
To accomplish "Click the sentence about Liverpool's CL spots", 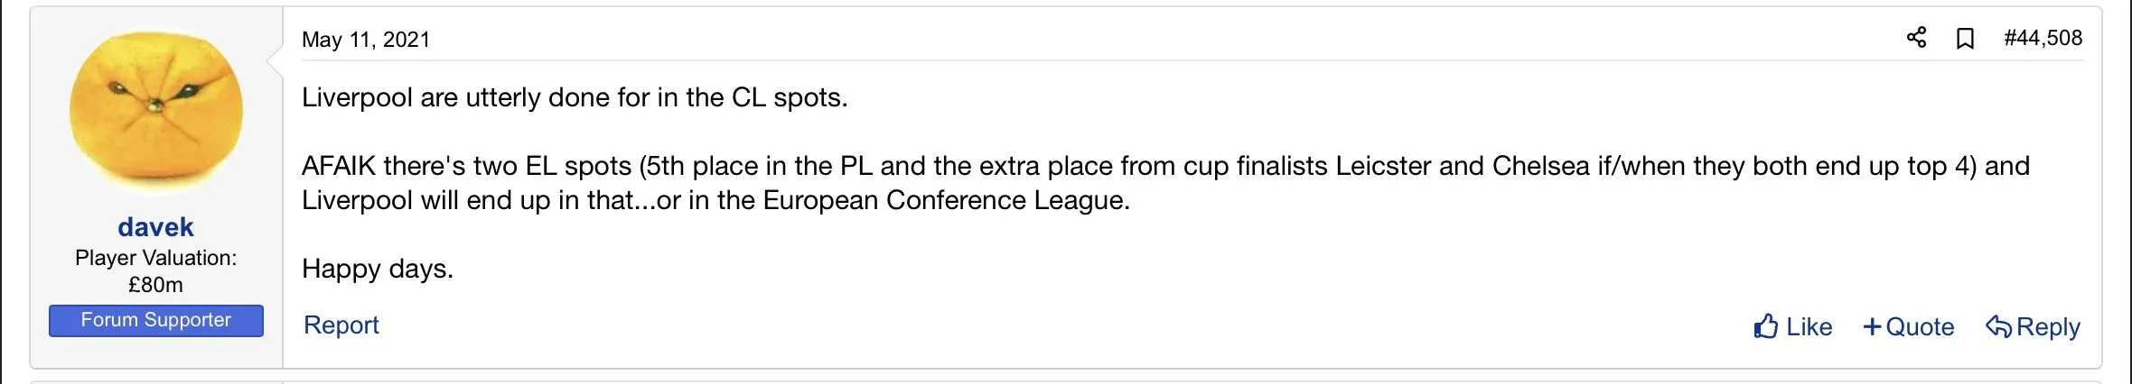I will click(575, 97).
